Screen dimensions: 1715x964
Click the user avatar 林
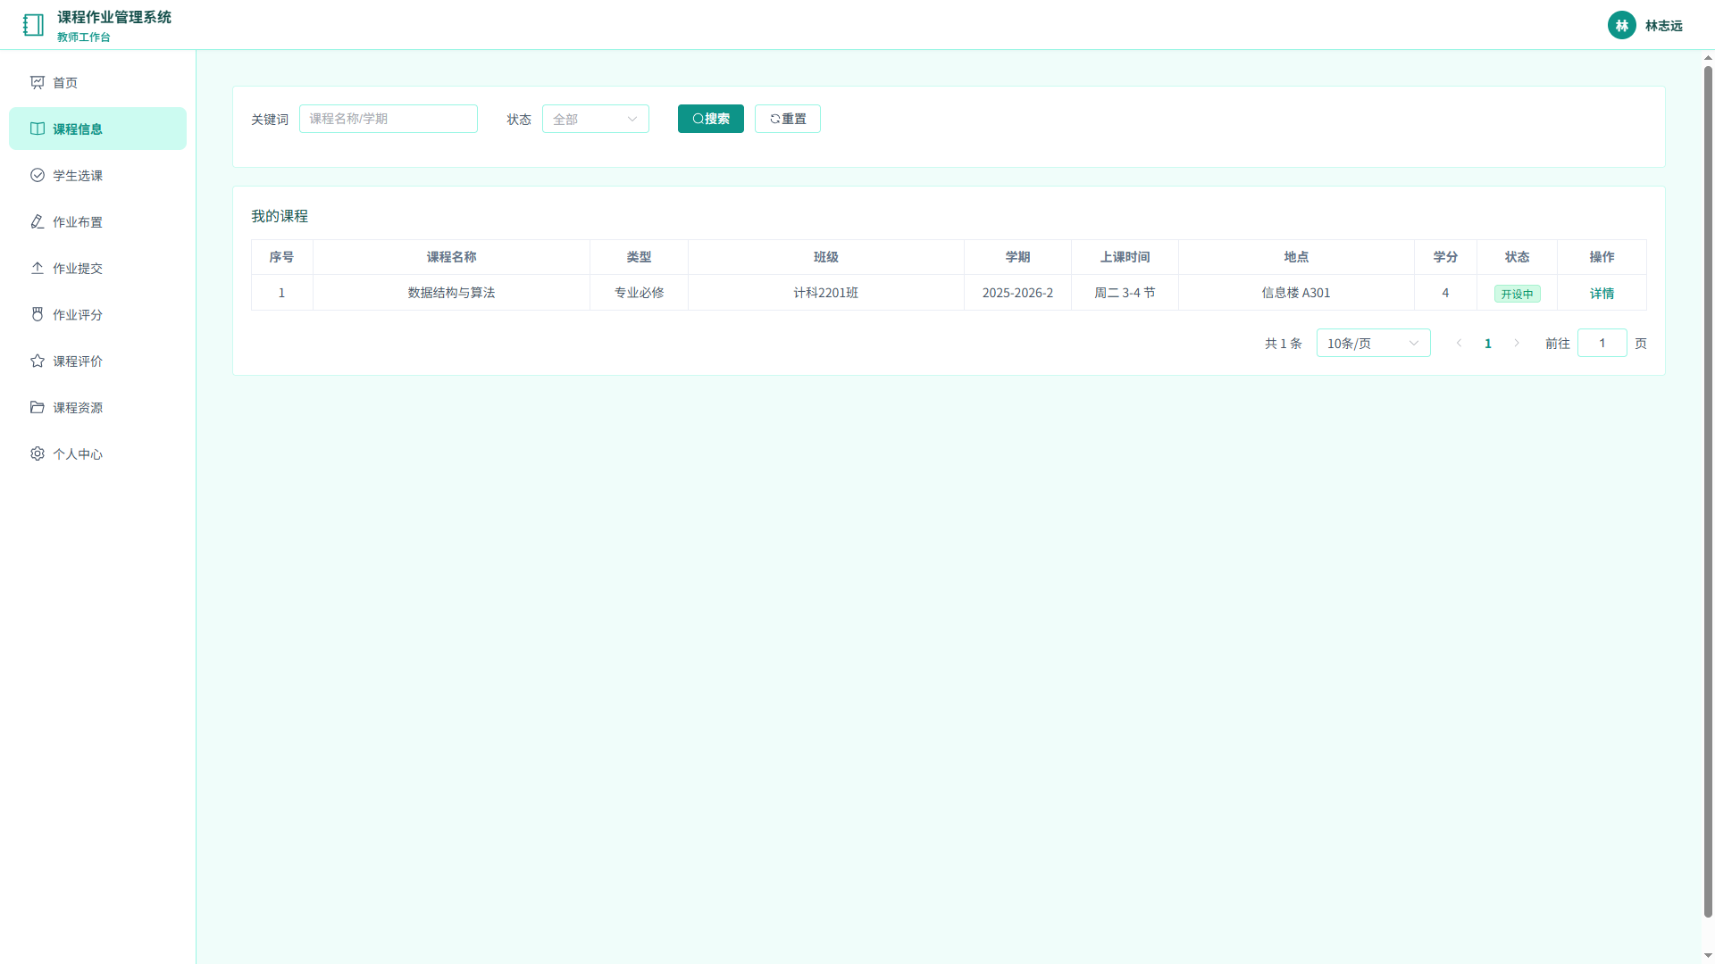point(1622,25)
